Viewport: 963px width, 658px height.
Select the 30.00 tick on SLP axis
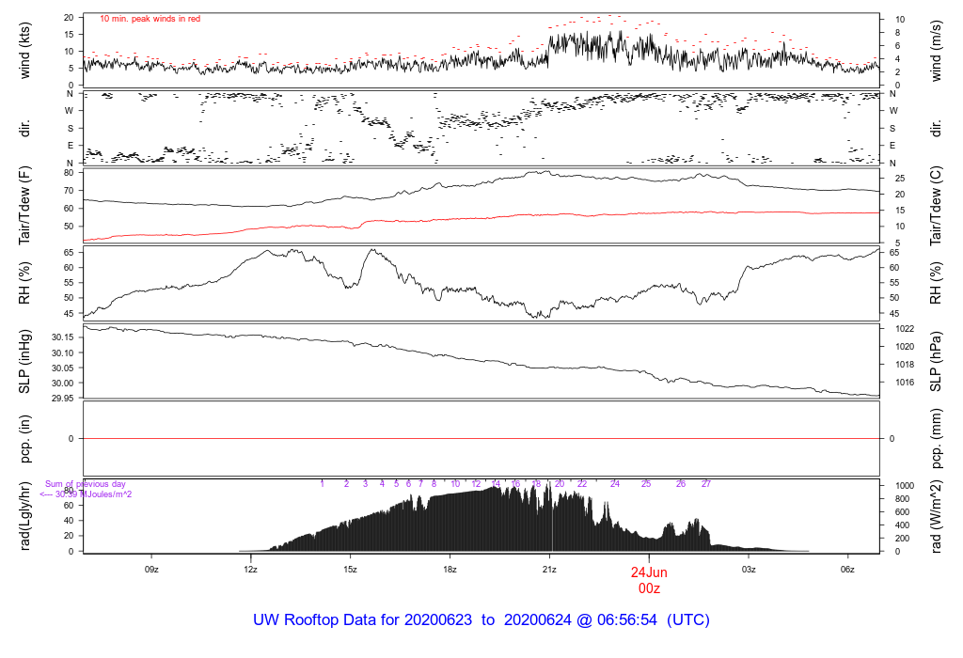62,383
